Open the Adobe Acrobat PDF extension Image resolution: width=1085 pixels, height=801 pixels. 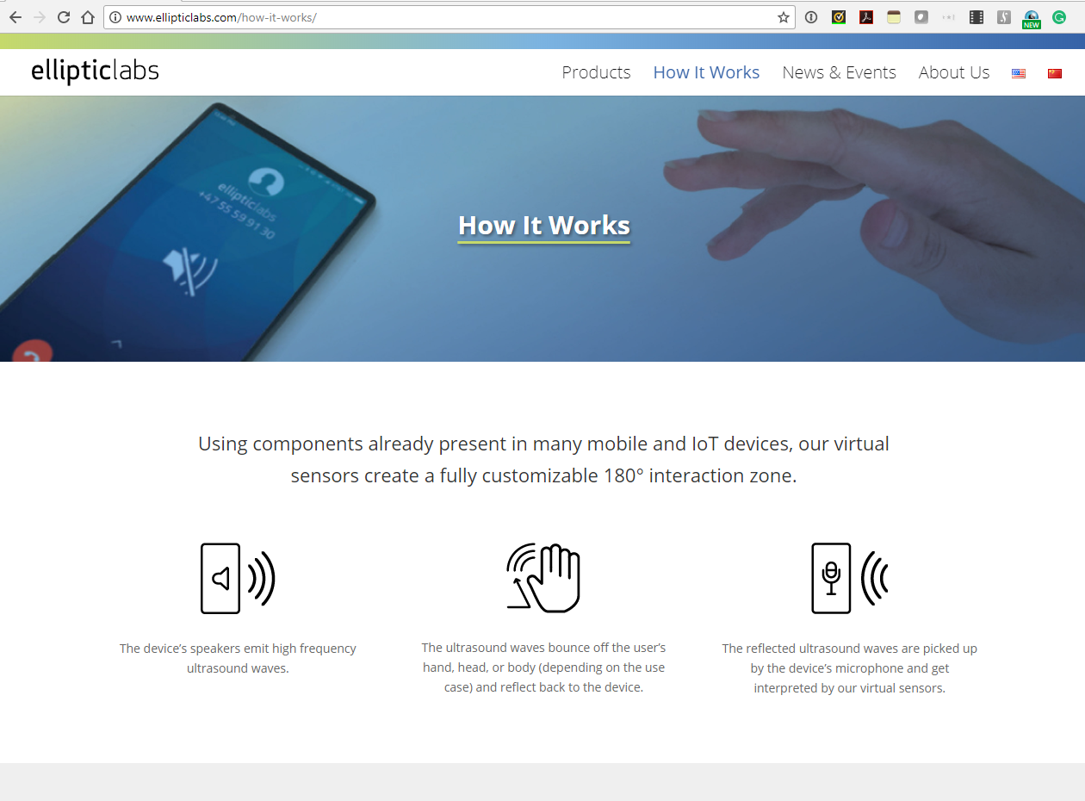[866, 17]
